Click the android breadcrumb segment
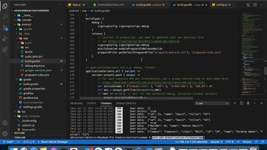267x150 pixels. pos(74,11)
